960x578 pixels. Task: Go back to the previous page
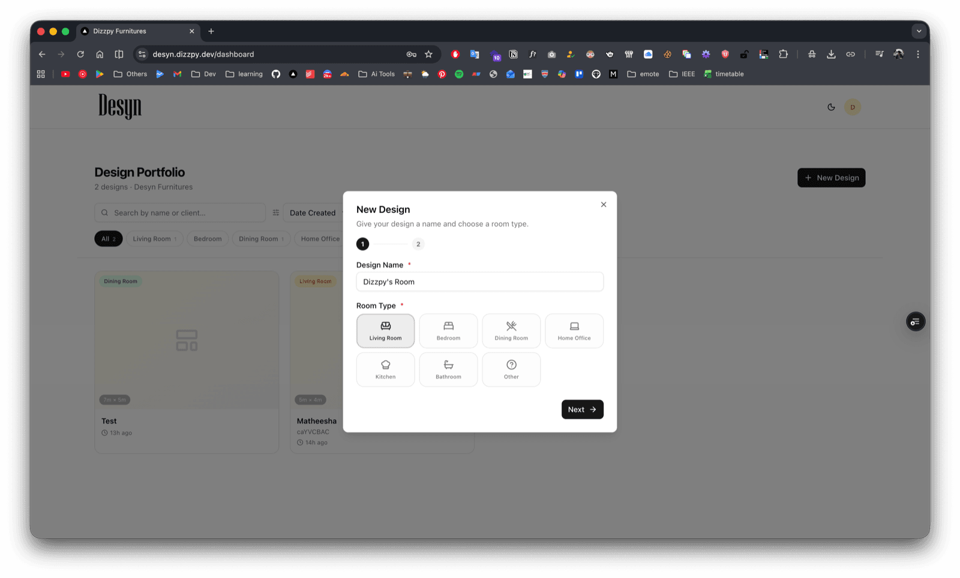coord(42,54)
